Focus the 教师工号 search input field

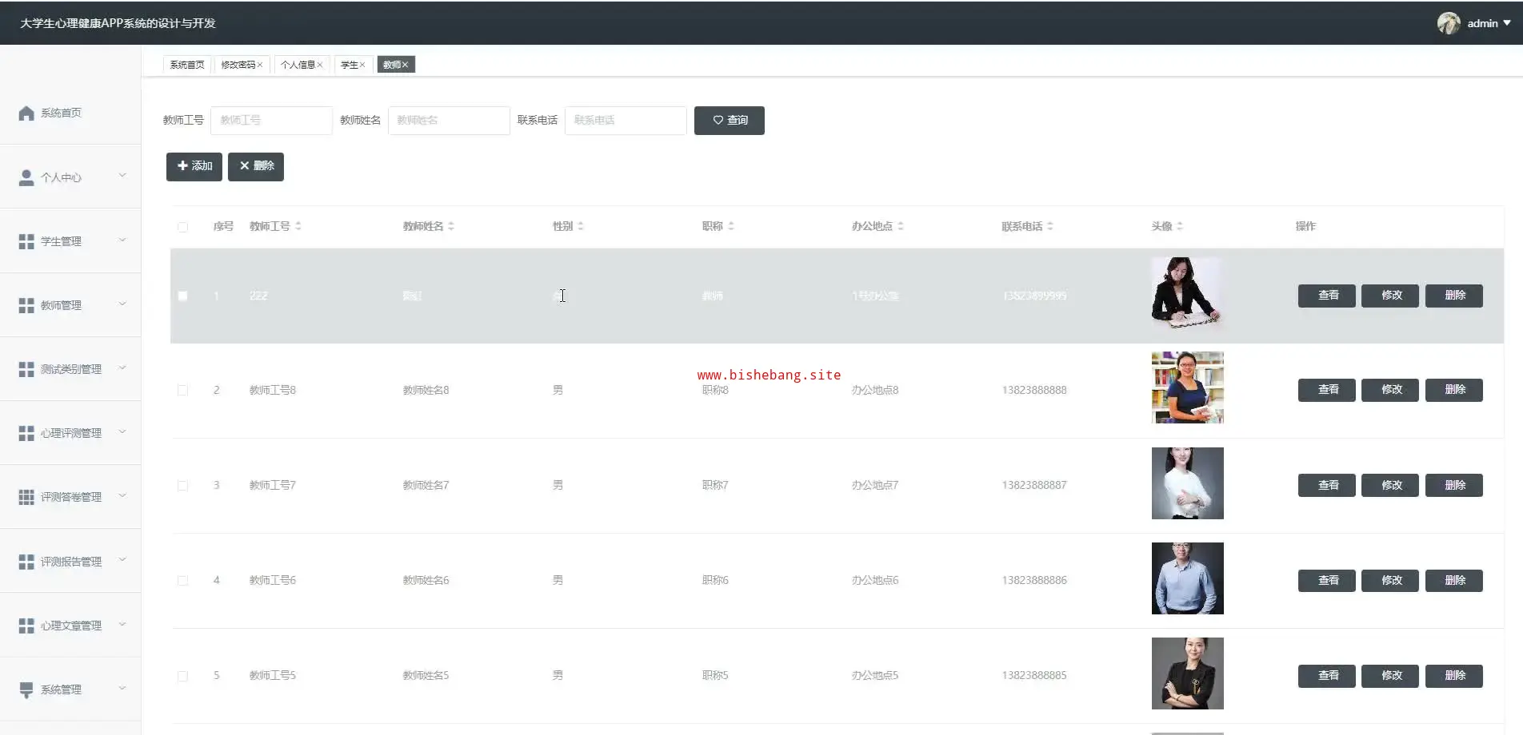[x=271, y=121]
